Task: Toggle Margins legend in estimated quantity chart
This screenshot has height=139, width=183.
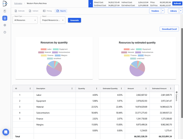Action: tap(144, 55)
